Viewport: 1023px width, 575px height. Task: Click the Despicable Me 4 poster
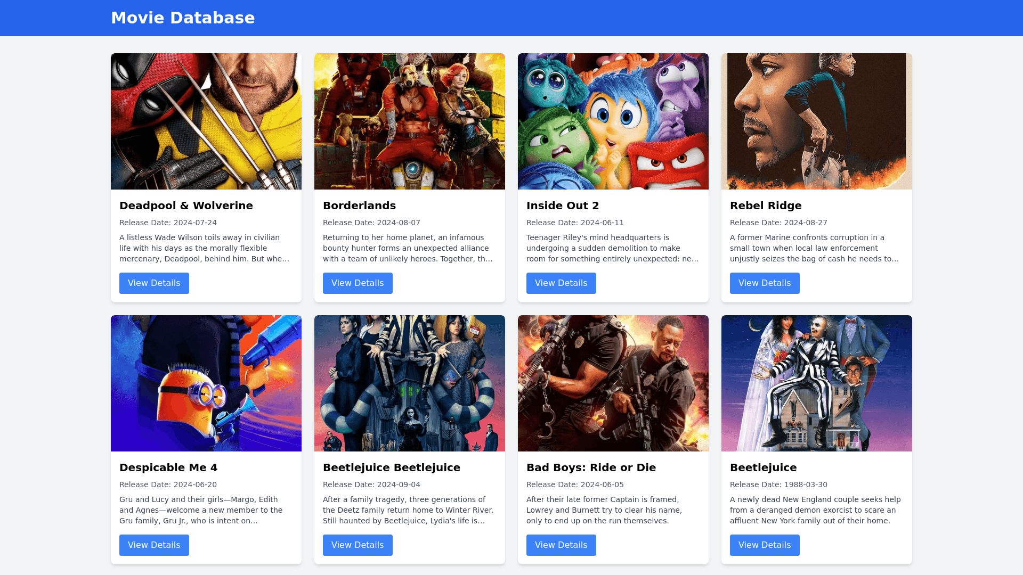206,383
